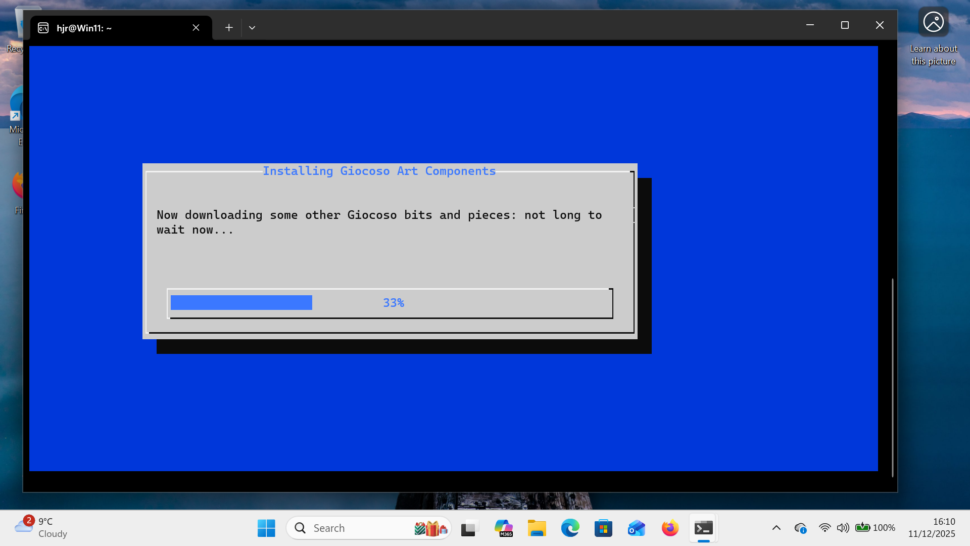Launch Firefox from taskbar
The height and width of the screenshot is (546, 970).
pos(670,528)
